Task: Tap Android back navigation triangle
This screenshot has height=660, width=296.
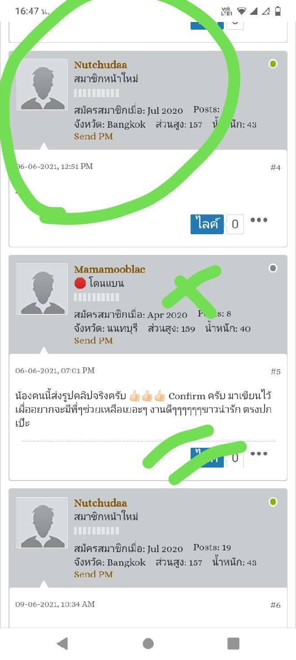Action: tap(62, 644)
